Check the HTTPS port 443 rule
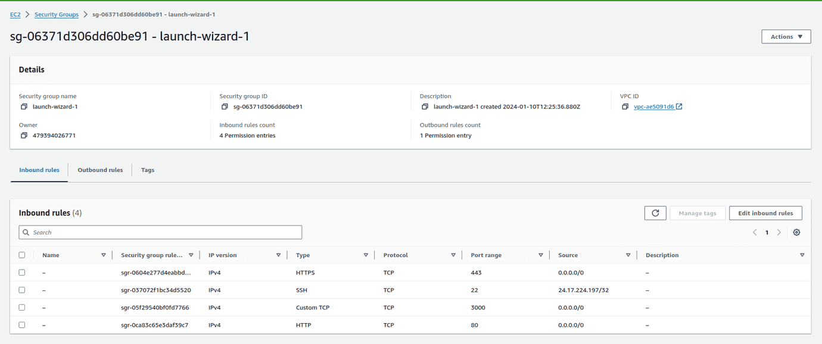 22,273
